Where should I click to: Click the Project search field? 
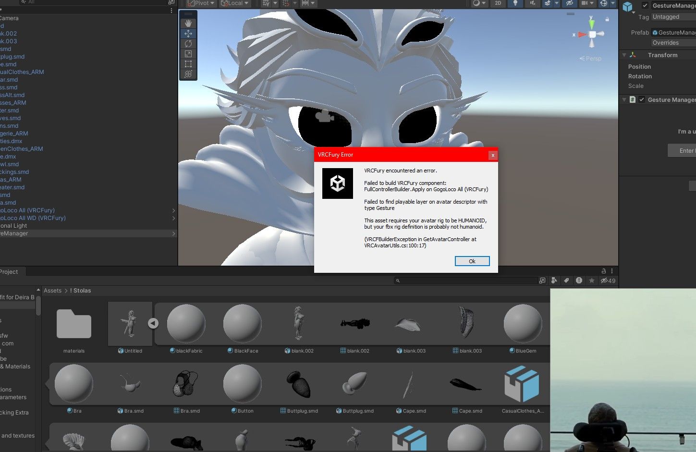(466, 281)
